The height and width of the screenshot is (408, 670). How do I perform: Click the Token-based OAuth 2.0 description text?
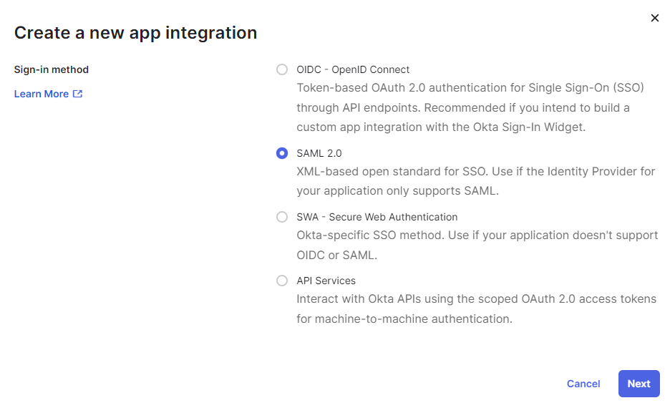[470, 107]
